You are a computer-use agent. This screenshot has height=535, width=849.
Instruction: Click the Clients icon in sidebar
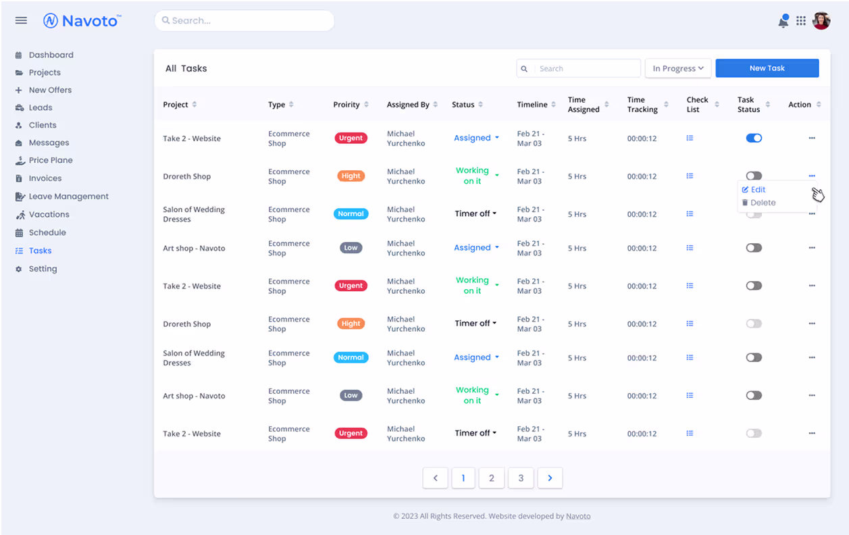coord(19,126)
